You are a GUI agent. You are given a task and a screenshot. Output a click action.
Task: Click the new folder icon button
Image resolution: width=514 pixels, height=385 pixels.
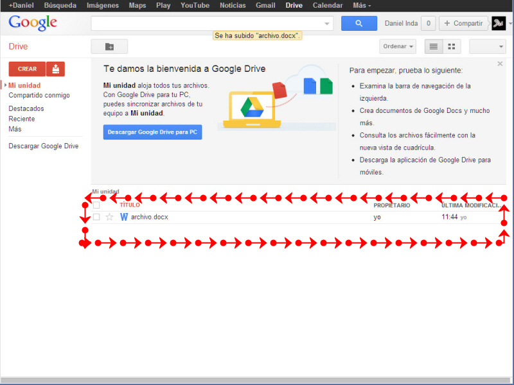(109, 46)
